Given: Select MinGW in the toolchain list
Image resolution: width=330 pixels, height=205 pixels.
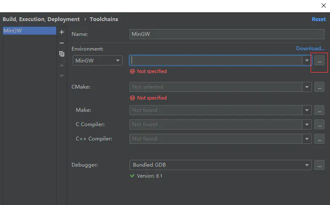Looking at the screenshot, I should [30, 31].
